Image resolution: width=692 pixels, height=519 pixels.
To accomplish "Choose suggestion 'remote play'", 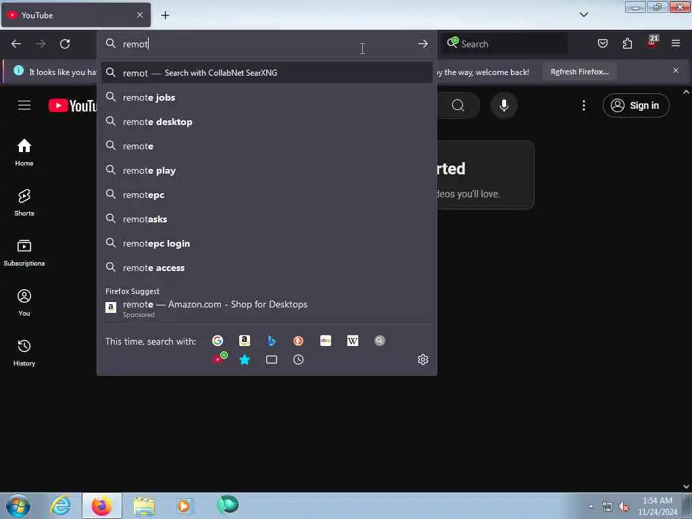I will [x=266, y=170].
